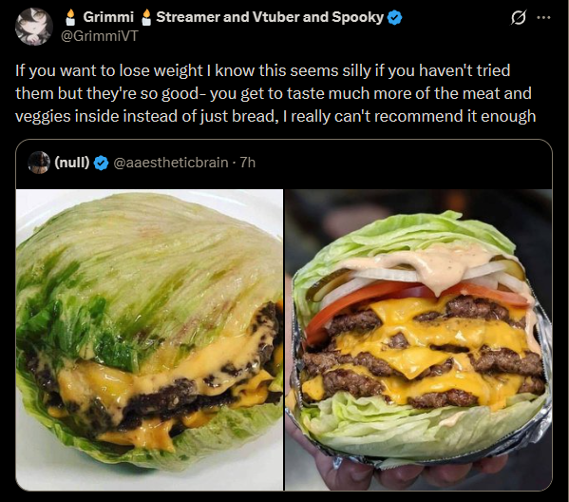The height and width of the screenshot is (502, 569).
Task: Click the (null) display name
Action: tap(72, 163)
